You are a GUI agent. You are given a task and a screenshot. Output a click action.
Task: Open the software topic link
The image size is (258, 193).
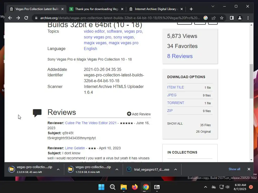(114, 31)
